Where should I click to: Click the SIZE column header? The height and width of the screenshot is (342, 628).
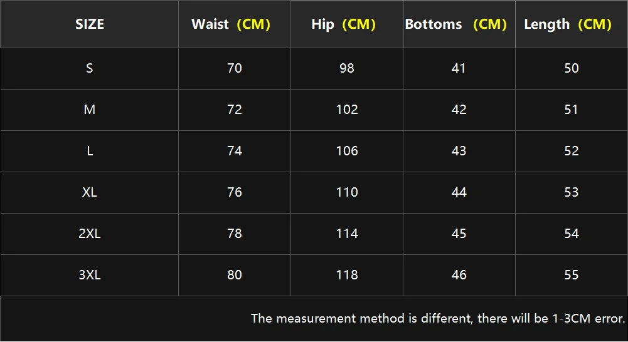(x=90, y=24)
